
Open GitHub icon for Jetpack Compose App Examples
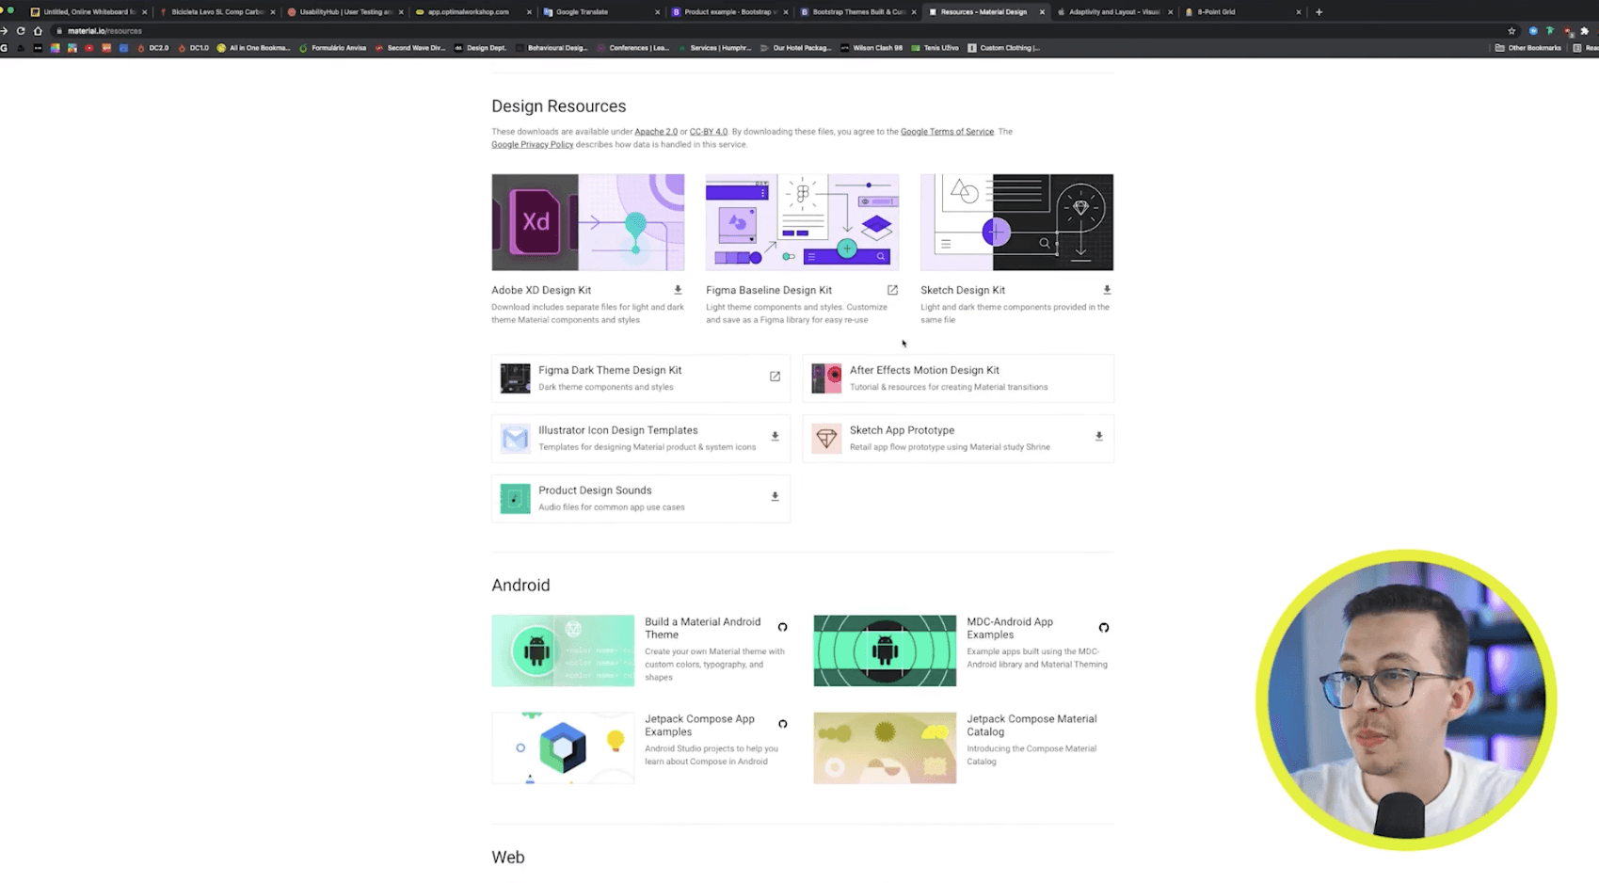tap(782, 724)
